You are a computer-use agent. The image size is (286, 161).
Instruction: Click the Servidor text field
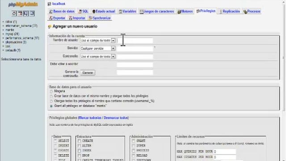[135, 49]
